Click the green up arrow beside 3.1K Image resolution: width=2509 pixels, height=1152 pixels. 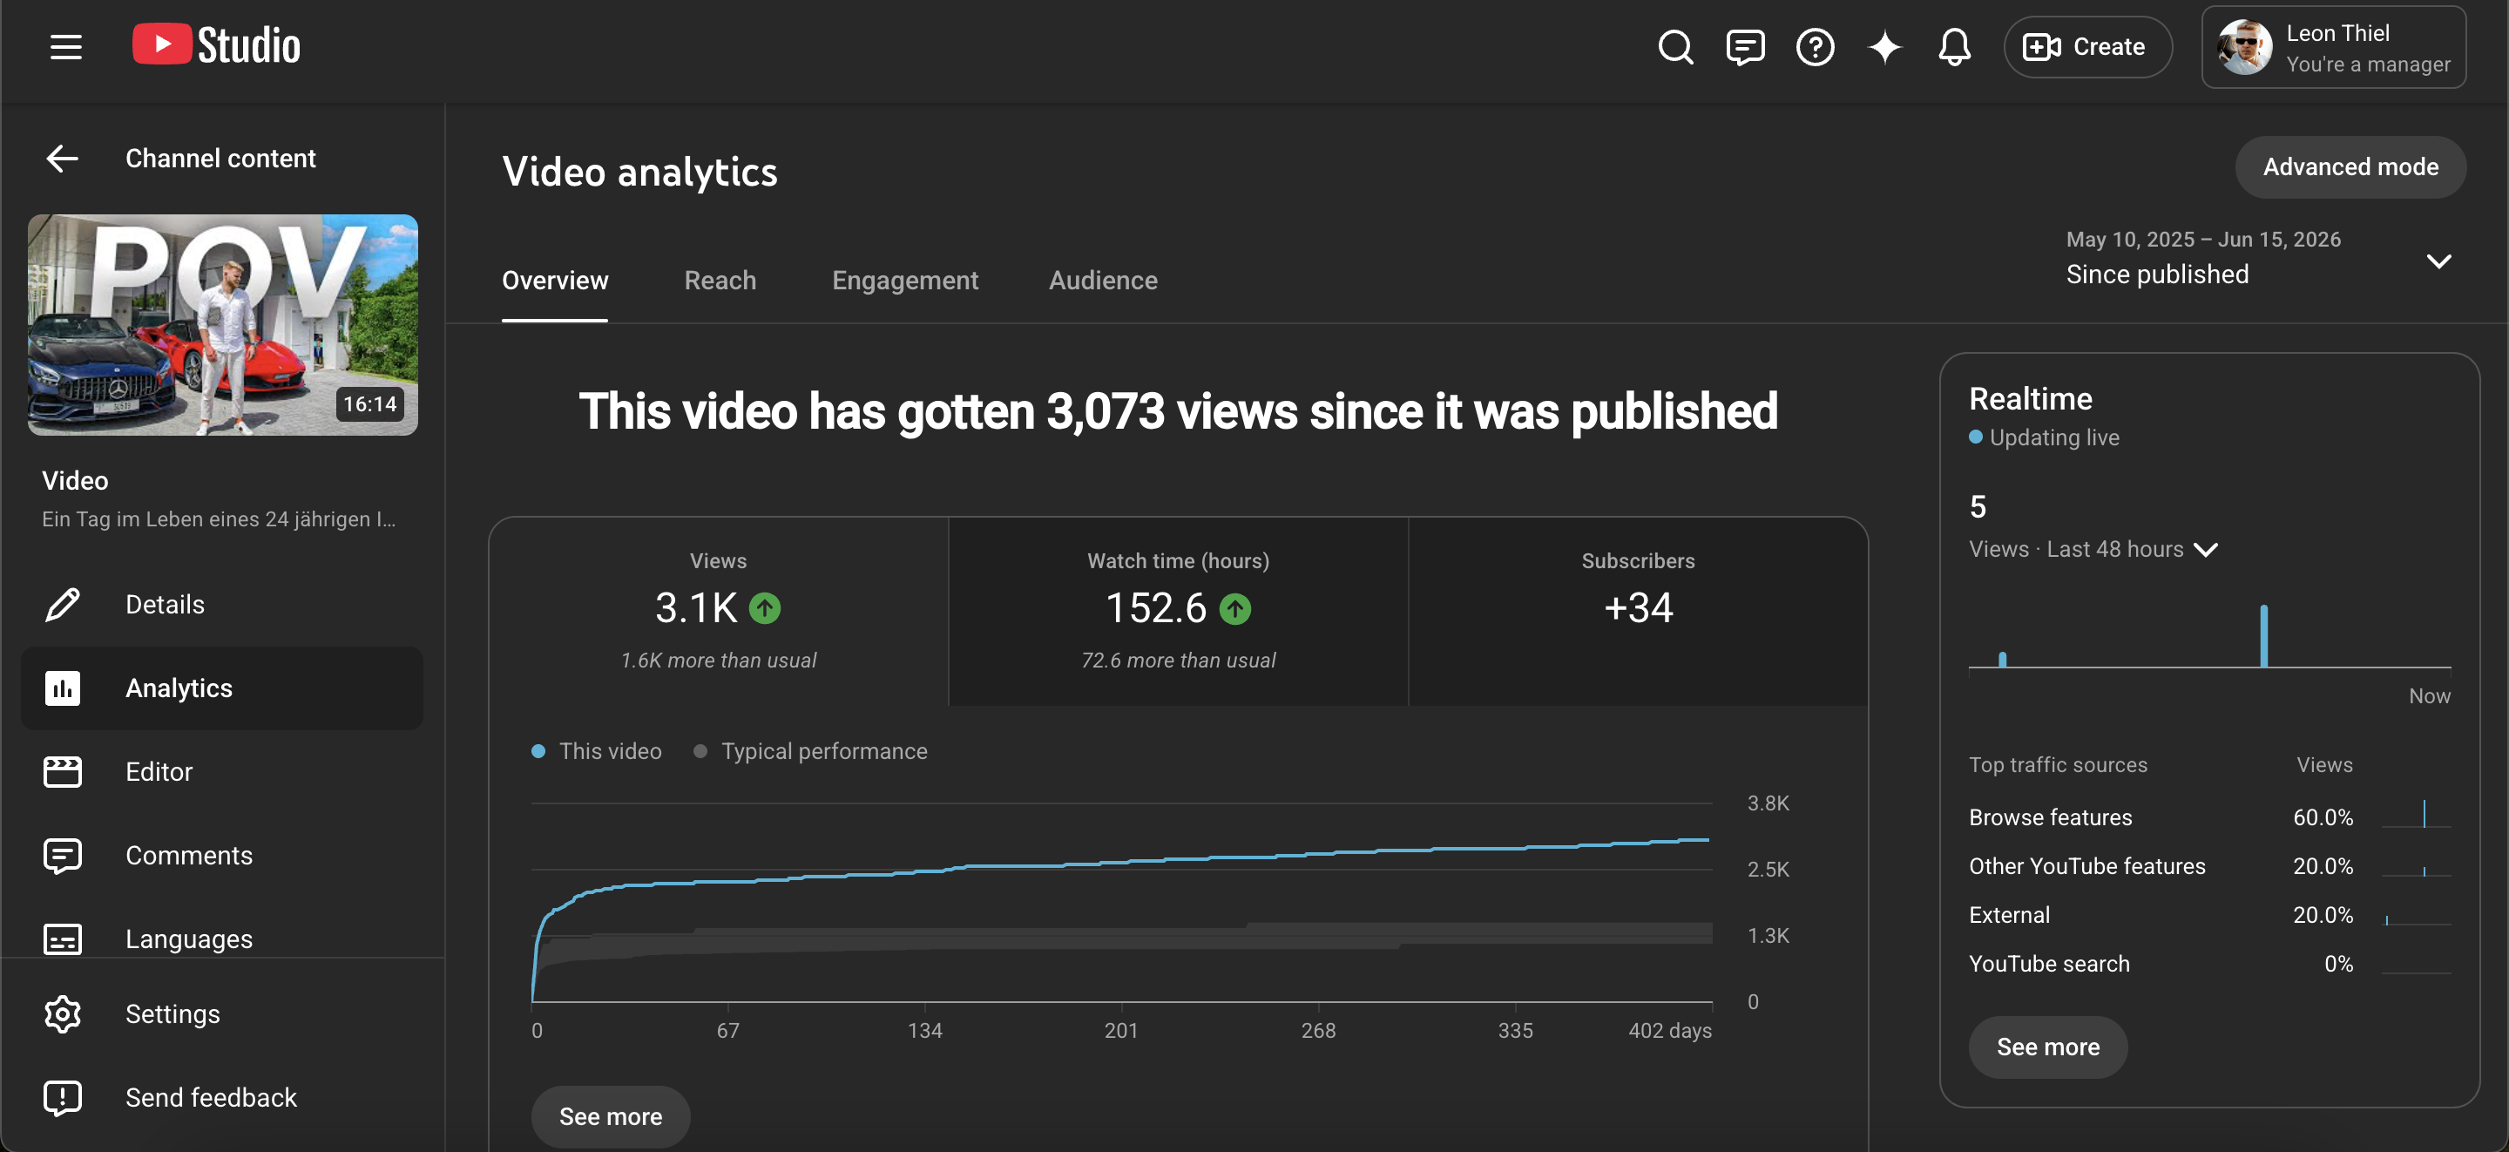[765, 608]
